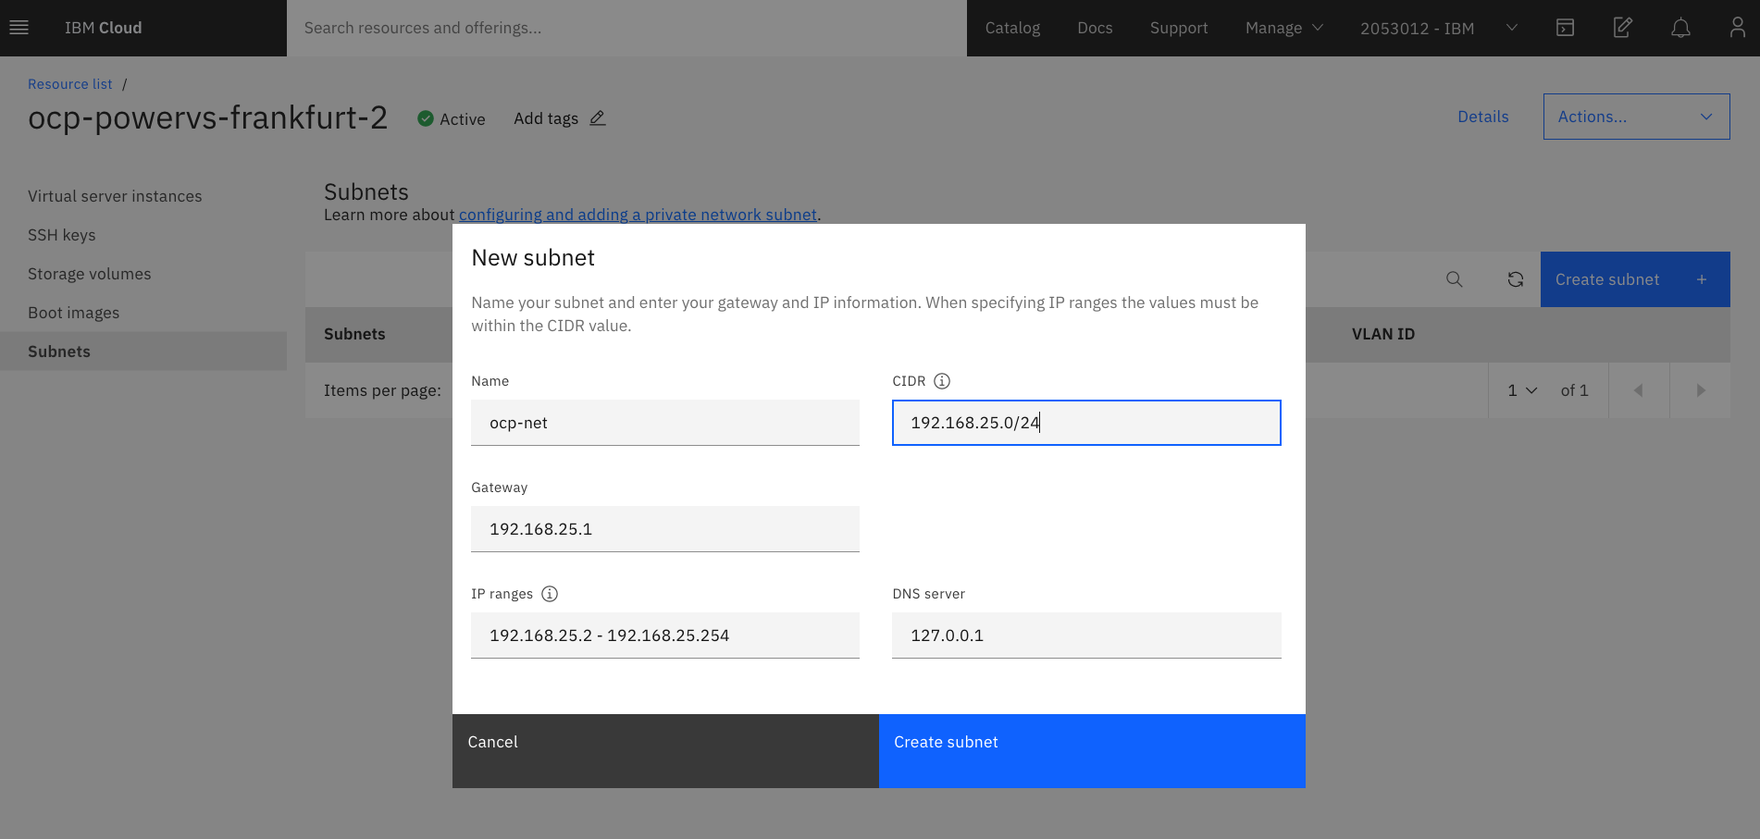Go to next page arrow
This screenshot has width=1760, height=839.
[1700, 390]
